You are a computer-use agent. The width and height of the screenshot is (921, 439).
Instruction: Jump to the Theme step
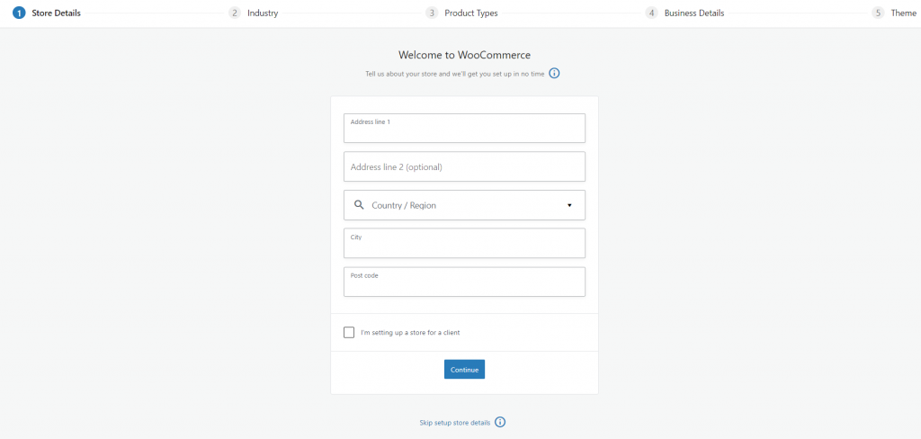tap(903, 13)
